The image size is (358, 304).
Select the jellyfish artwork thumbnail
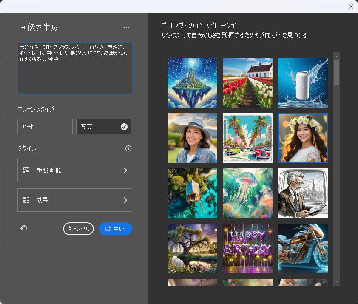tap(247, 193)
